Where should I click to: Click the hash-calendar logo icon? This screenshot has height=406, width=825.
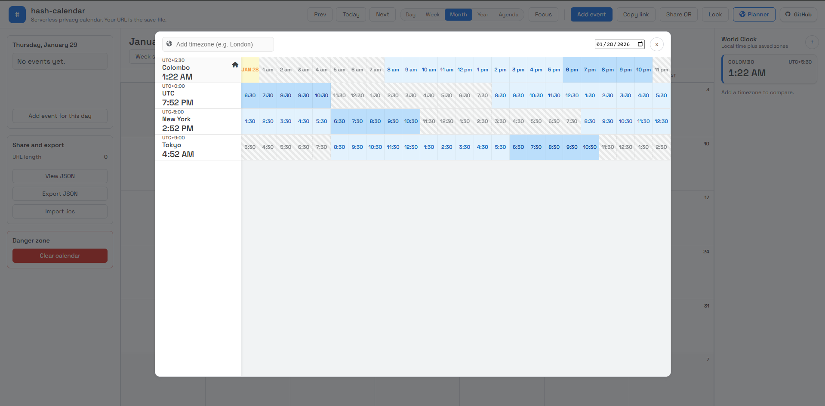17,15
